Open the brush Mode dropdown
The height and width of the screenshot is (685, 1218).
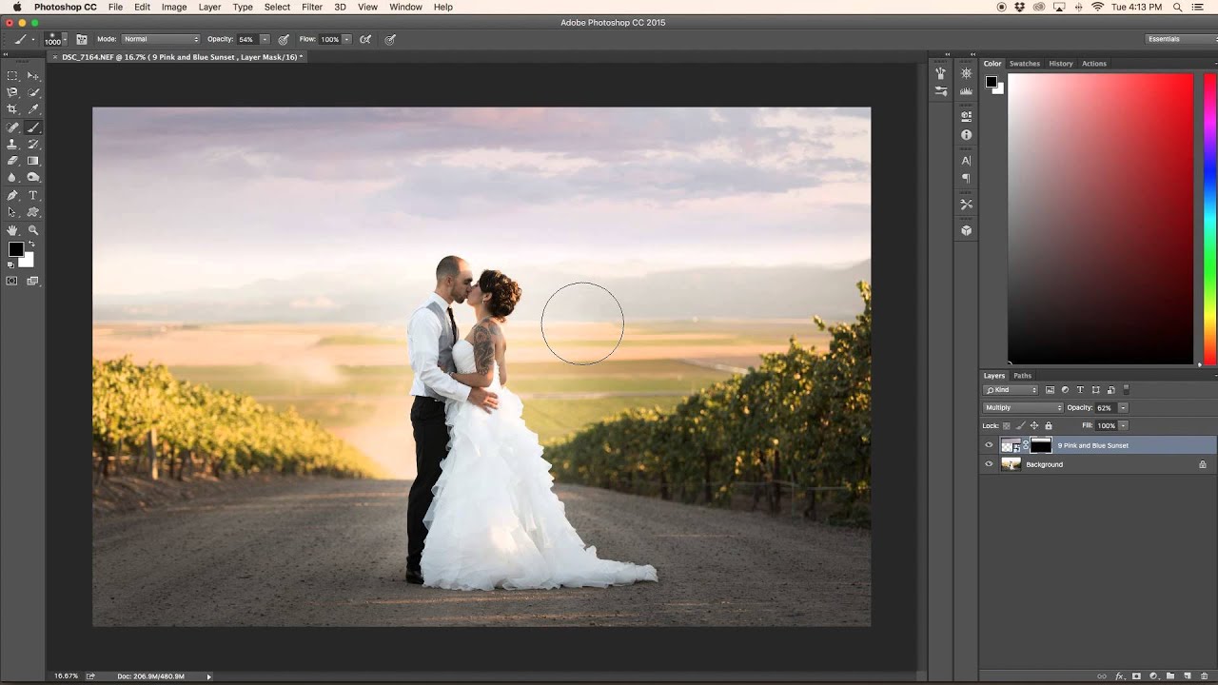161,39
